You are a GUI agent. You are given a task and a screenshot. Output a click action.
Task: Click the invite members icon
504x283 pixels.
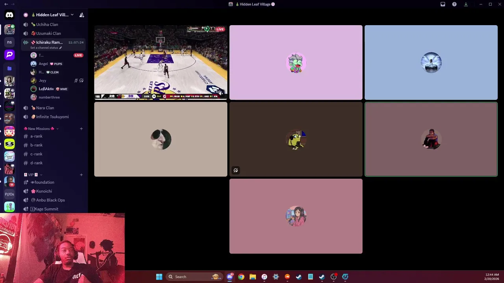[x=82, y=15]
